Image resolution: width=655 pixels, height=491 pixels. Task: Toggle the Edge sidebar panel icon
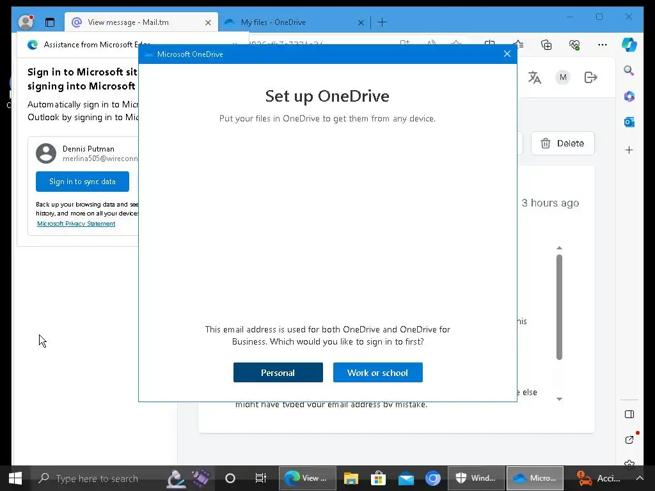[629, 414]
